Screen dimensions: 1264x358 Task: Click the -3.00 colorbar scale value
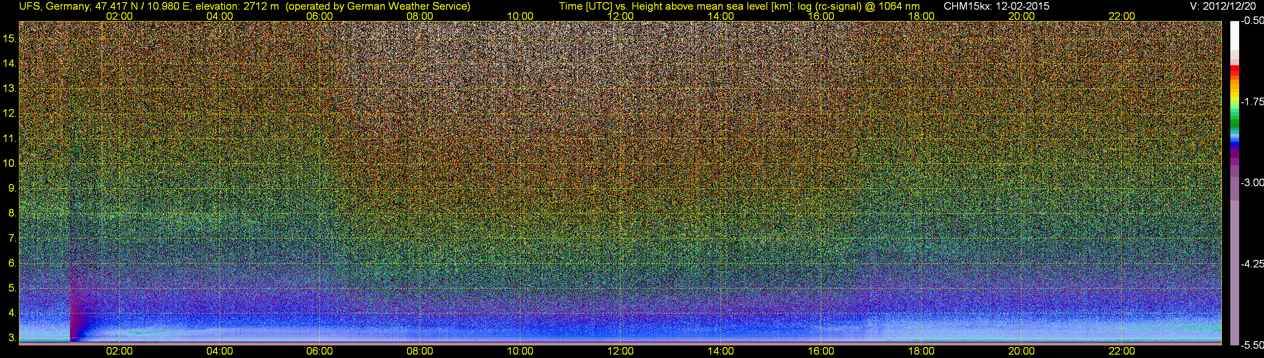1252,182
